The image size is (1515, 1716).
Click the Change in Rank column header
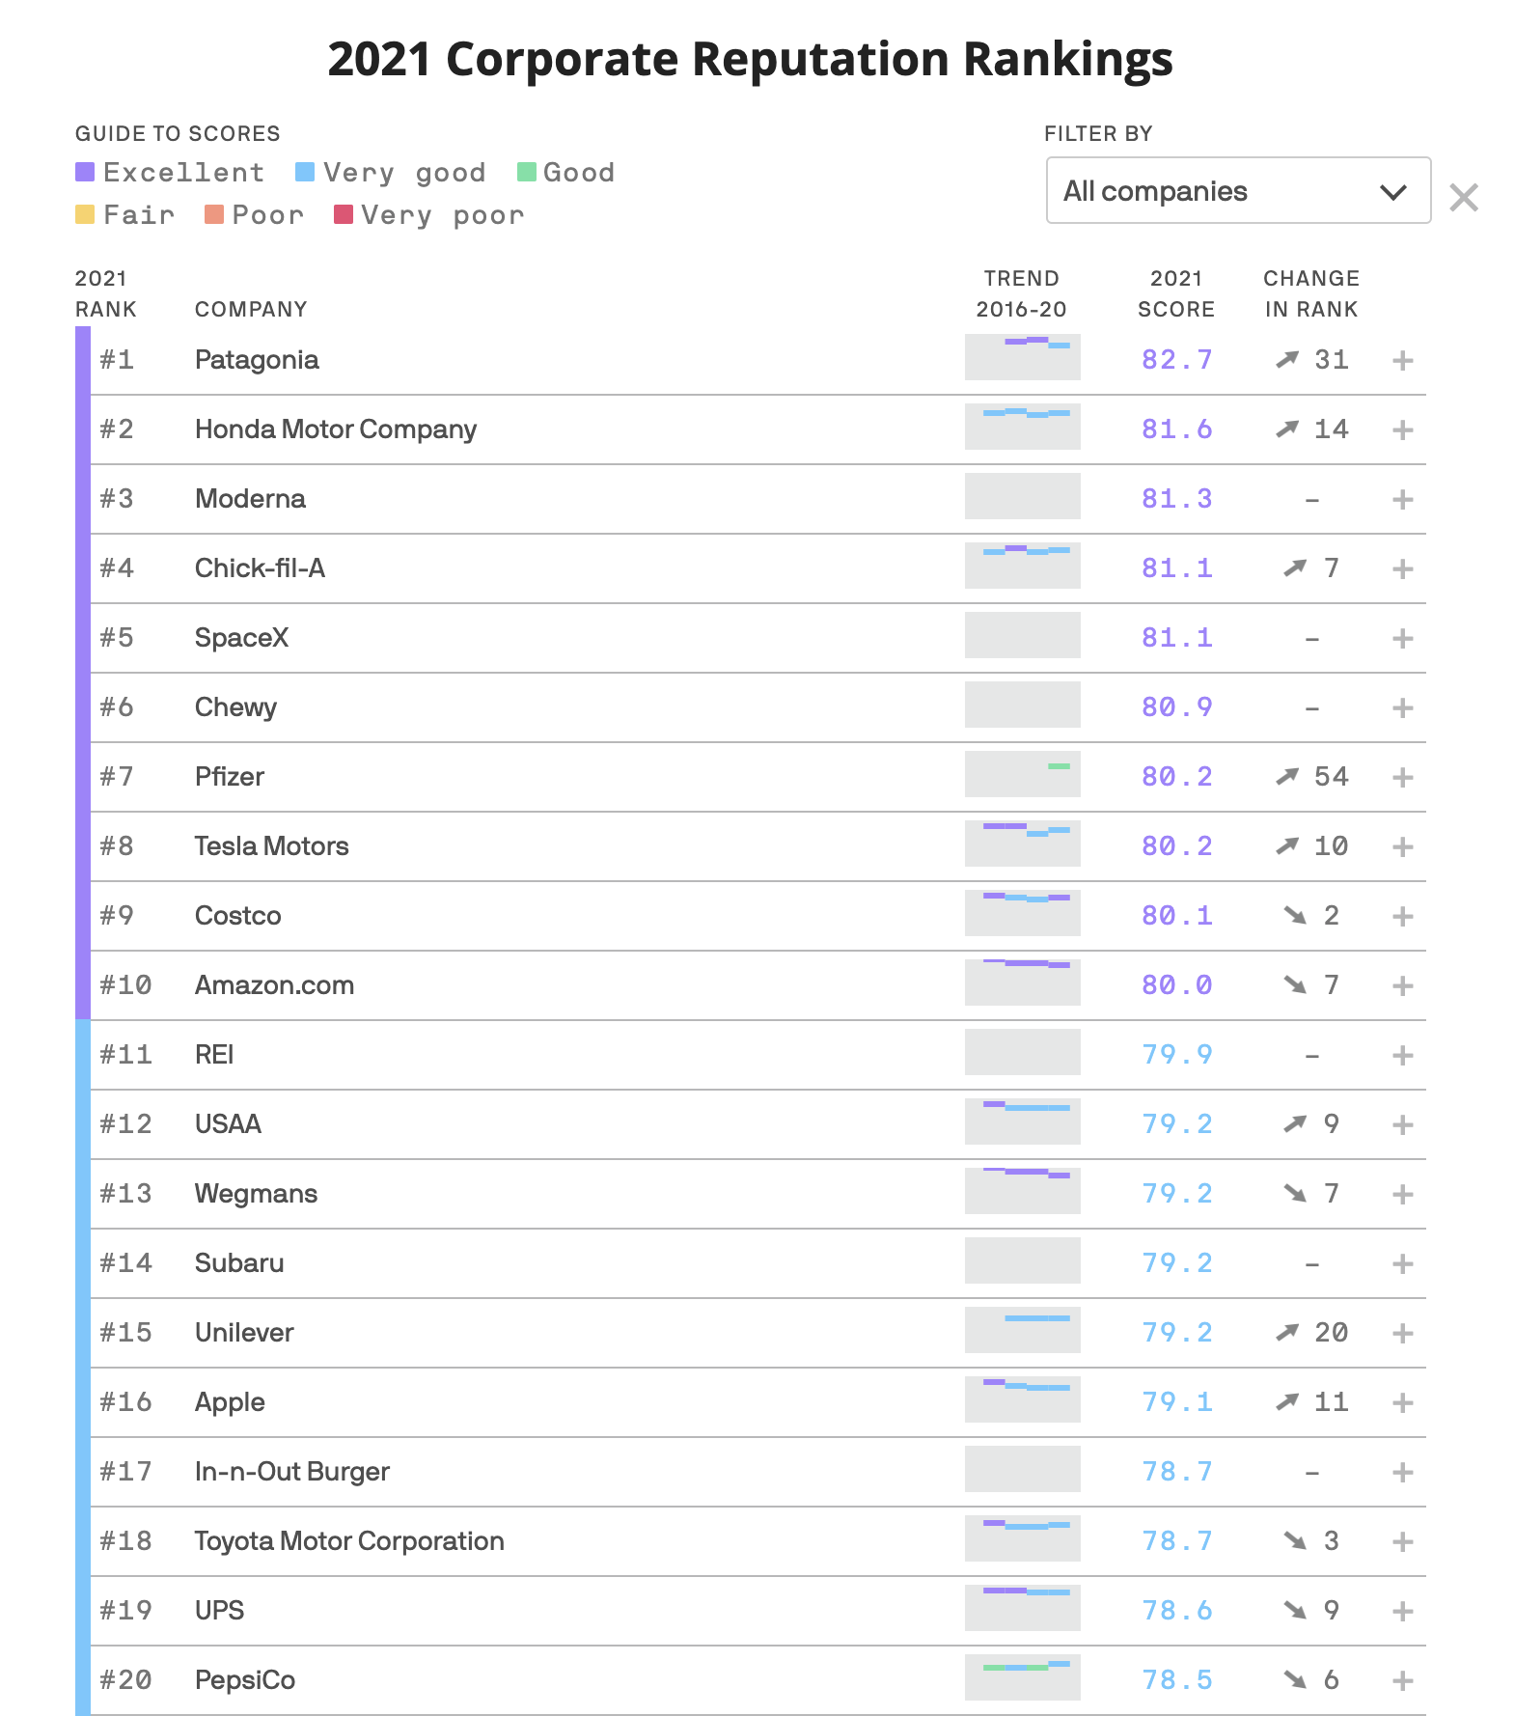click(1311, 294)
